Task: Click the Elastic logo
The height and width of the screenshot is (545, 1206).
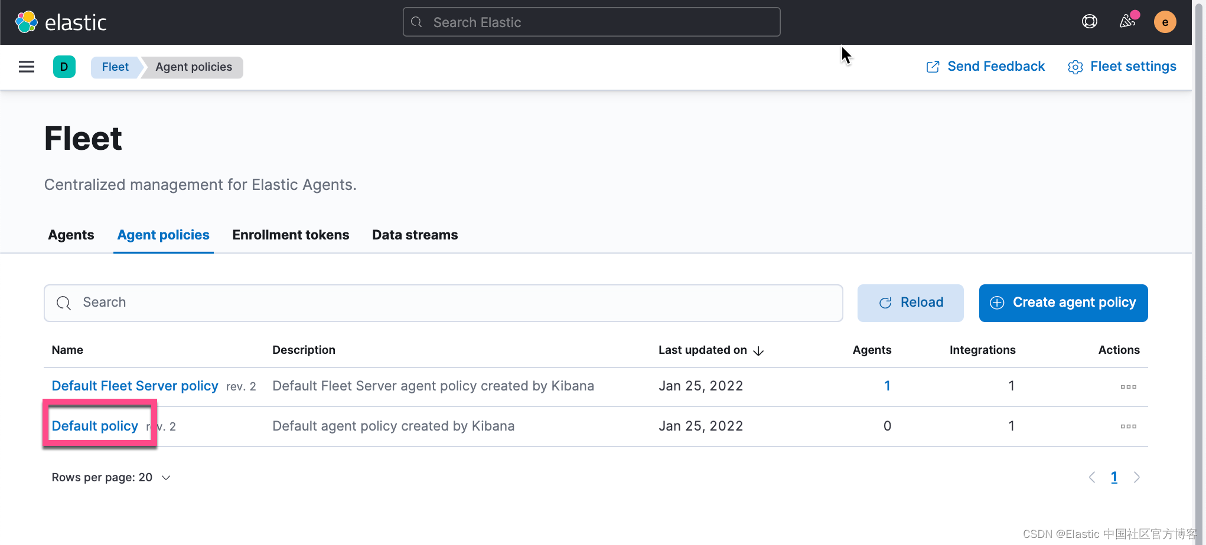Action: click(x=61, y=22)
